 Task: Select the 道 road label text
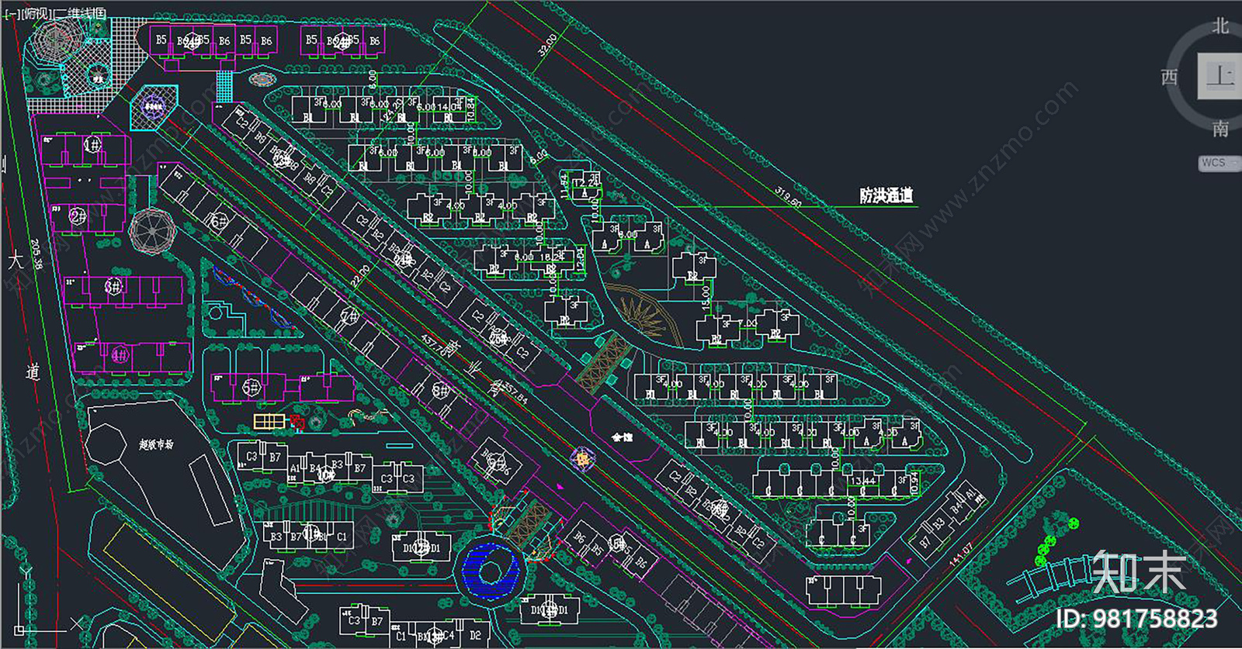(x=32, y=372)
